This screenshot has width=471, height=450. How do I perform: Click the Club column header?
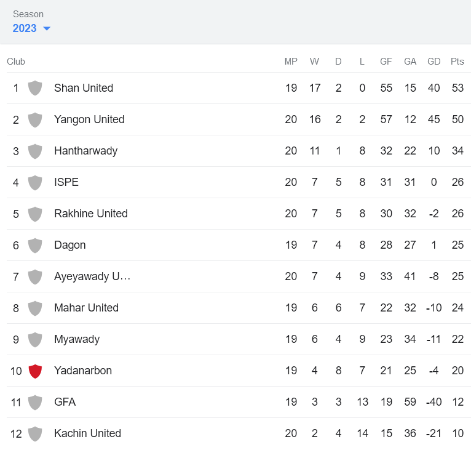pos(16,62)
